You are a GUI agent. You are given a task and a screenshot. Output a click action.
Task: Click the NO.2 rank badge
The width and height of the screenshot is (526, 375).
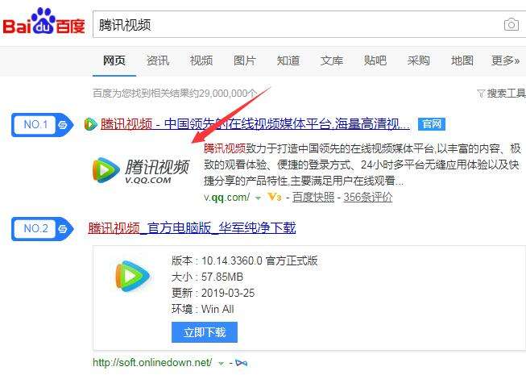pos(42,229)
